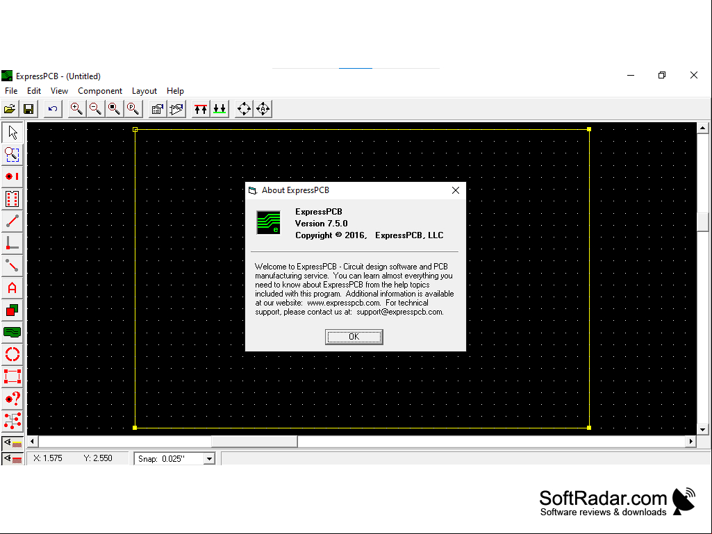Select the place text tool
This screenshot has height=534, width=712.
coord(13,288)
